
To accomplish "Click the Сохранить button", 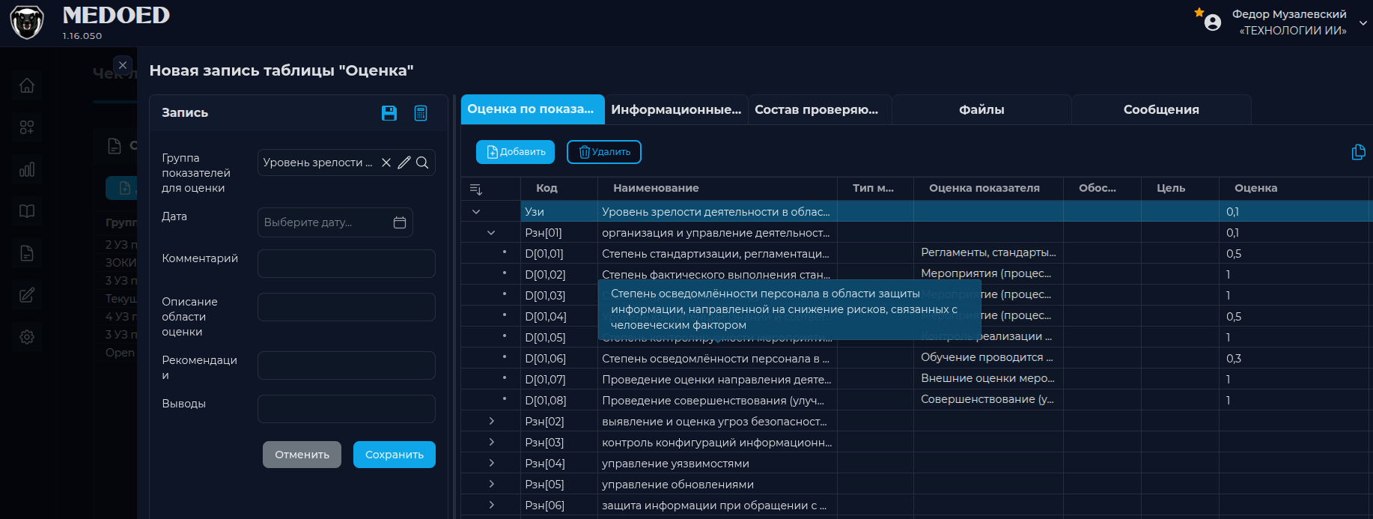I will tap(395, 455).
